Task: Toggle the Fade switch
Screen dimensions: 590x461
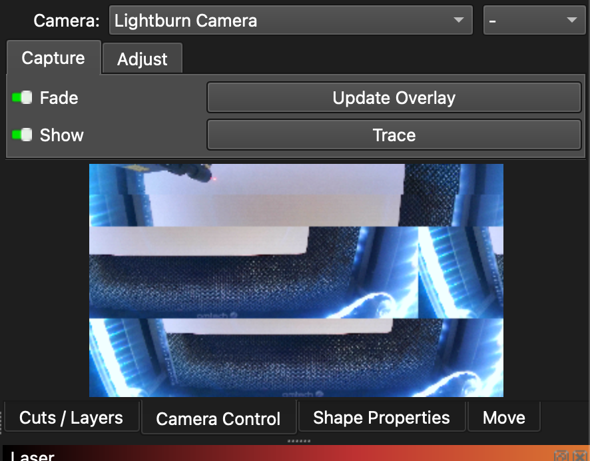Action: coord(23,98)
